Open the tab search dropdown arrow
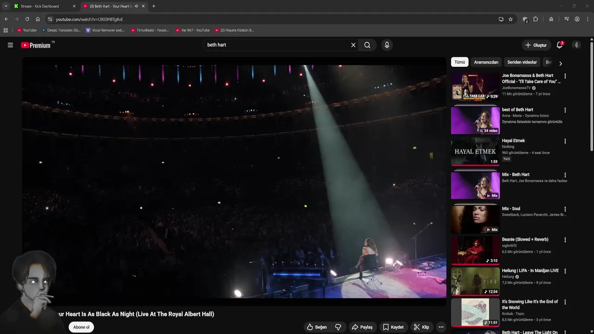This screenshot has width=594, height=334. tap(6, 6)
